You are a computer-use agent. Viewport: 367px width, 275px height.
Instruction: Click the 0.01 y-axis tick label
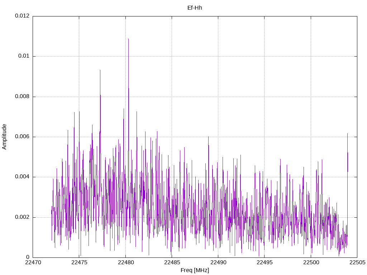point(24,56)
